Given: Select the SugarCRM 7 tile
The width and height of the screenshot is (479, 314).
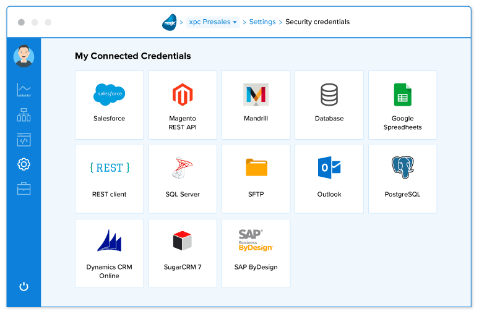Looking at the screenshot, I should (183, 253).
